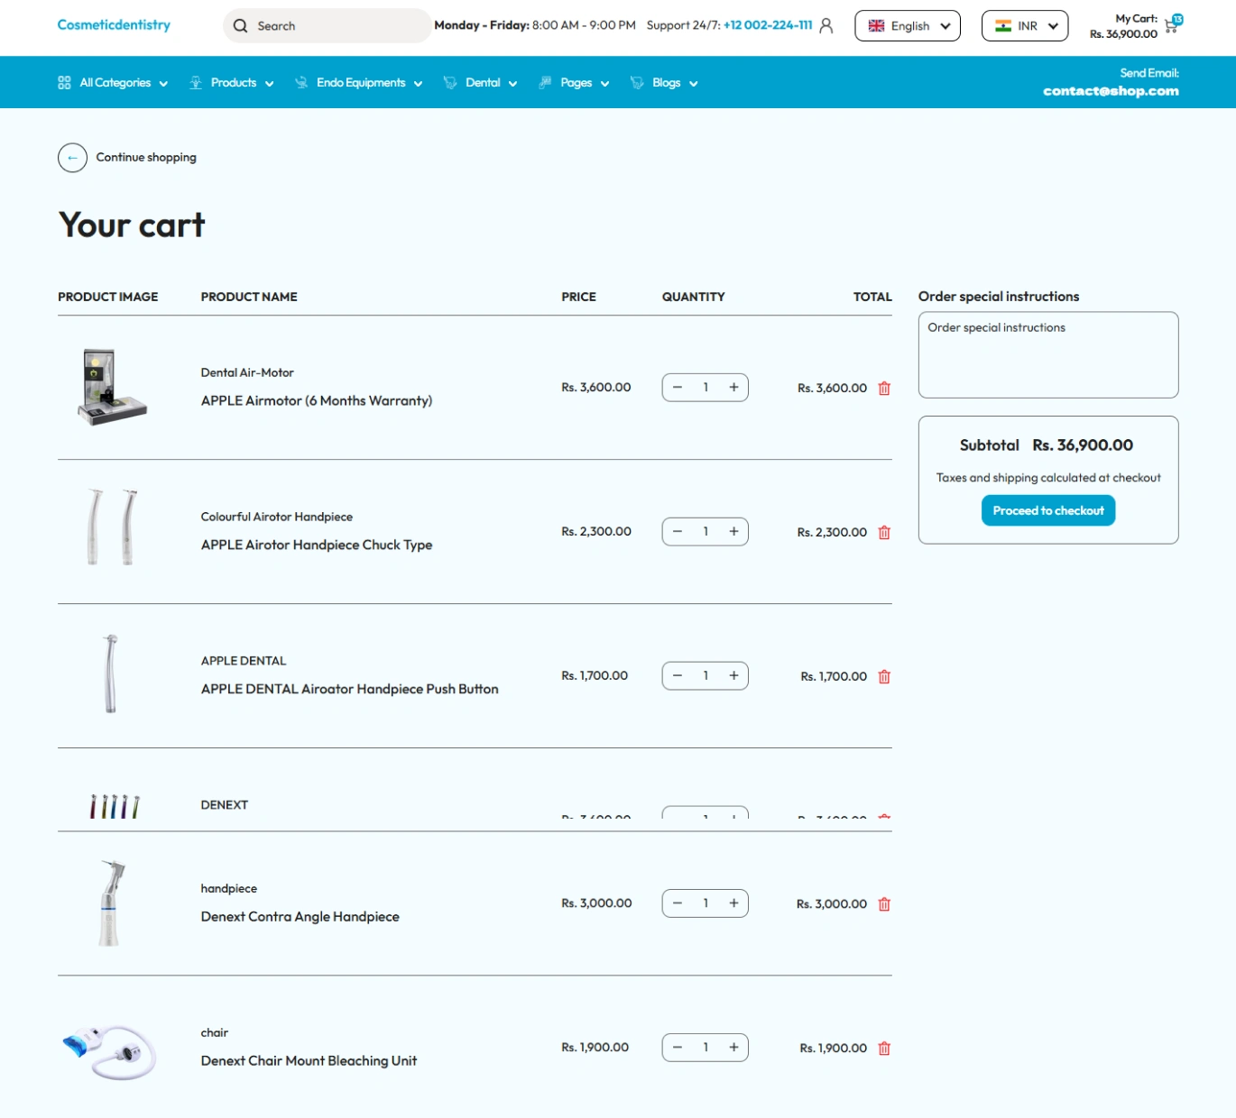This screenshot has height=1118, width=1236.
Task: Click the Order special instructions text area
Action: pos(1048,355)
